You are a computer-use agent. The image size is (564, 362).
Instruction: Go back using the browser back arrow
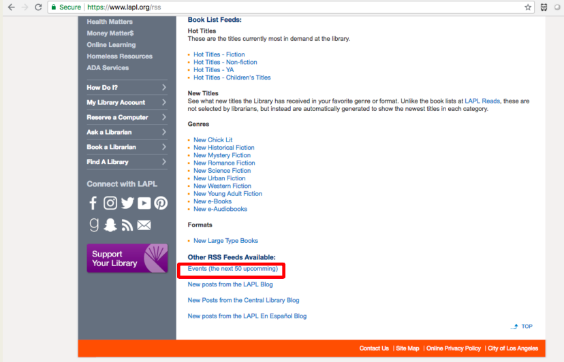tap(11, 7)
